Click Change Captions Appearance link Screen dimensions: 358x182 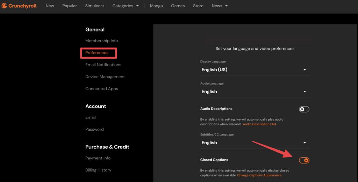coord(259,175)
